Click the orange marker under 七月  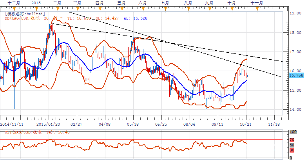click(x=165, y=9)
